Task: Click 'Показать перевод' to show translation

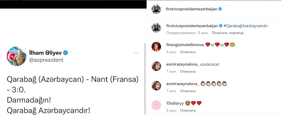Action: click(228, 33)
